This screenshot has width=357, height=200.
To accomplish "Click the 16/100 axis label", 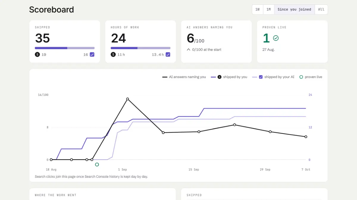I will tap(43, 95).
